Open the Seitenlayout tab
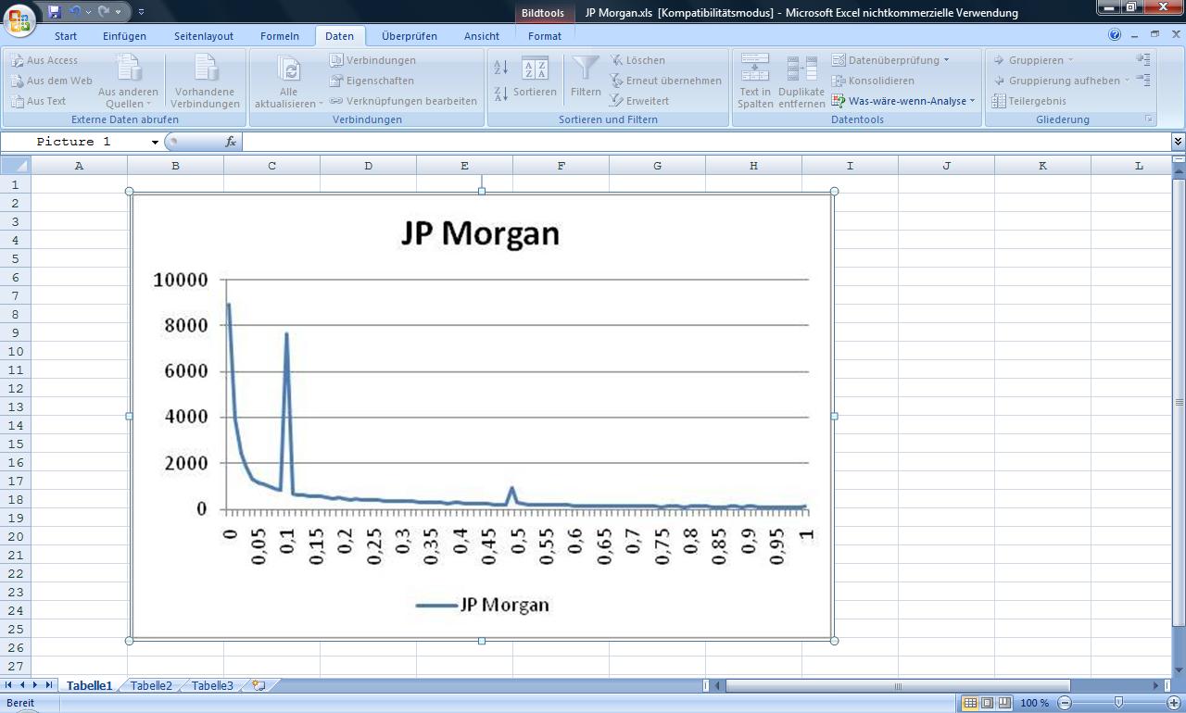1186x713 pixels. click(204, 36)
